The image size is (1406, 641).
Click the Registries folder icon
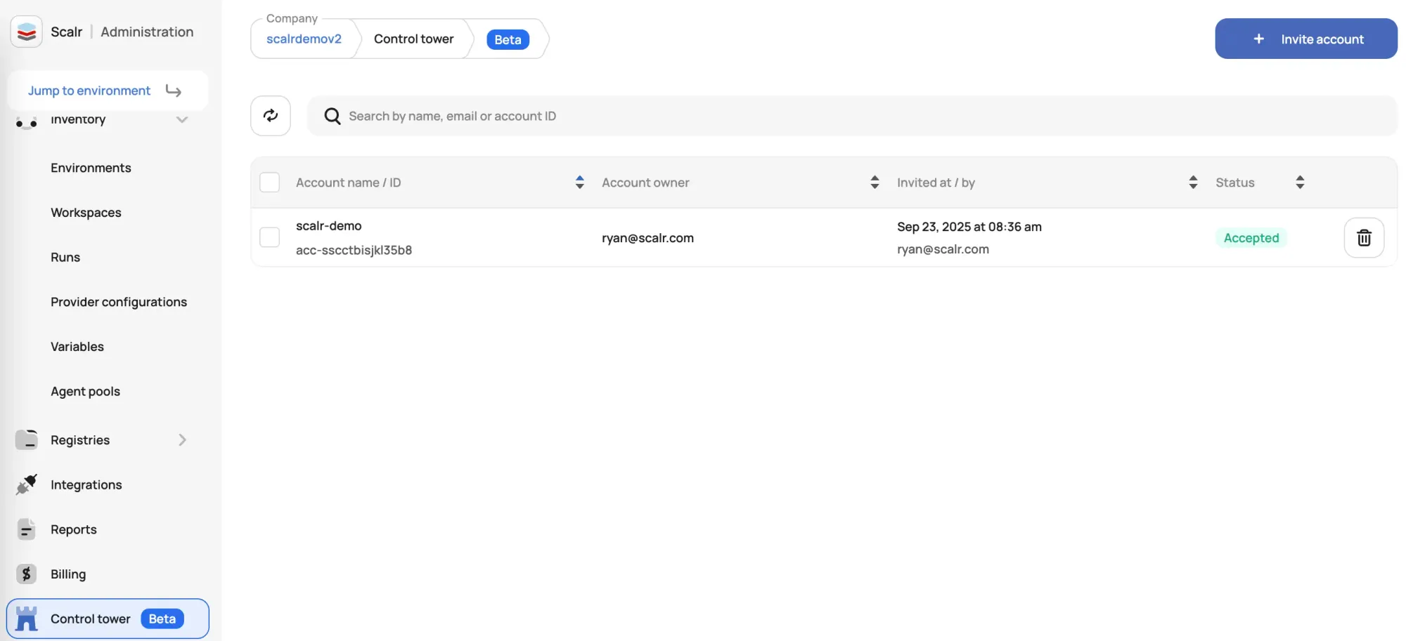pyautogui.click(x=27, y=440)
